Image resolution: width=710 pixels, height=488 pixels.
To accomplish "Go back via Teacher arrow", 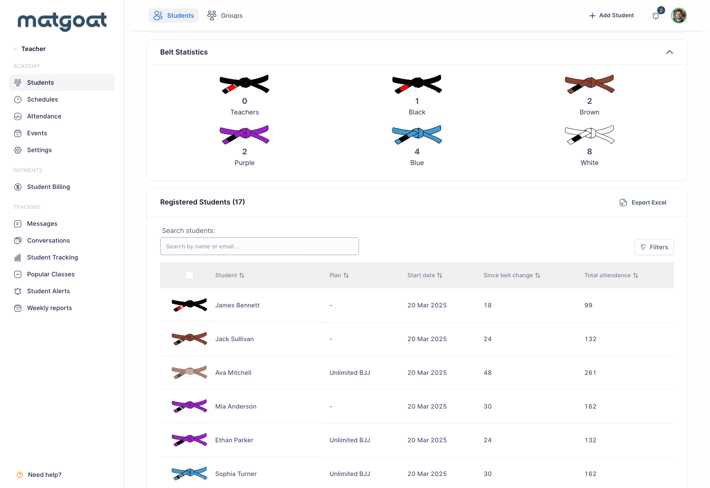I will coord(16,49).
